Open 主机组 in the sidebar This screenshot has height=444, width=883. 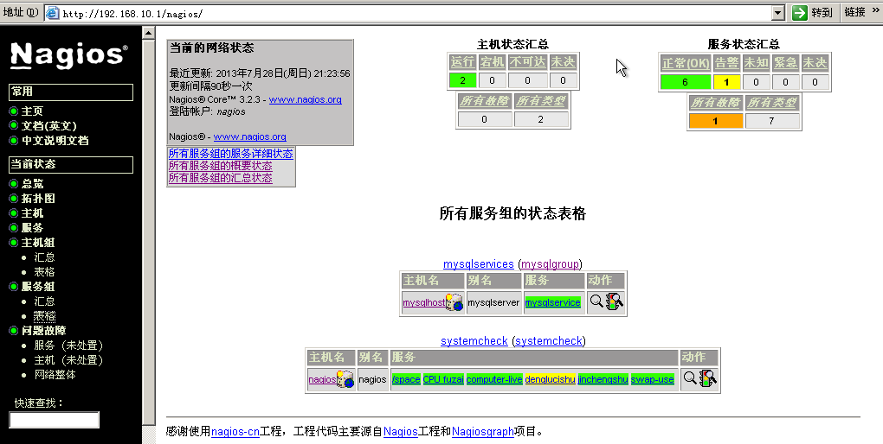tap(38, 242)
